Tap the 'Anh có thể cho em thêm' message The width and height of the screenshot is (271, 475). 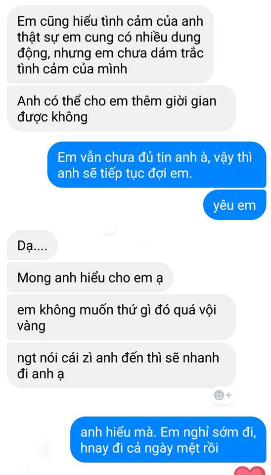121,108
